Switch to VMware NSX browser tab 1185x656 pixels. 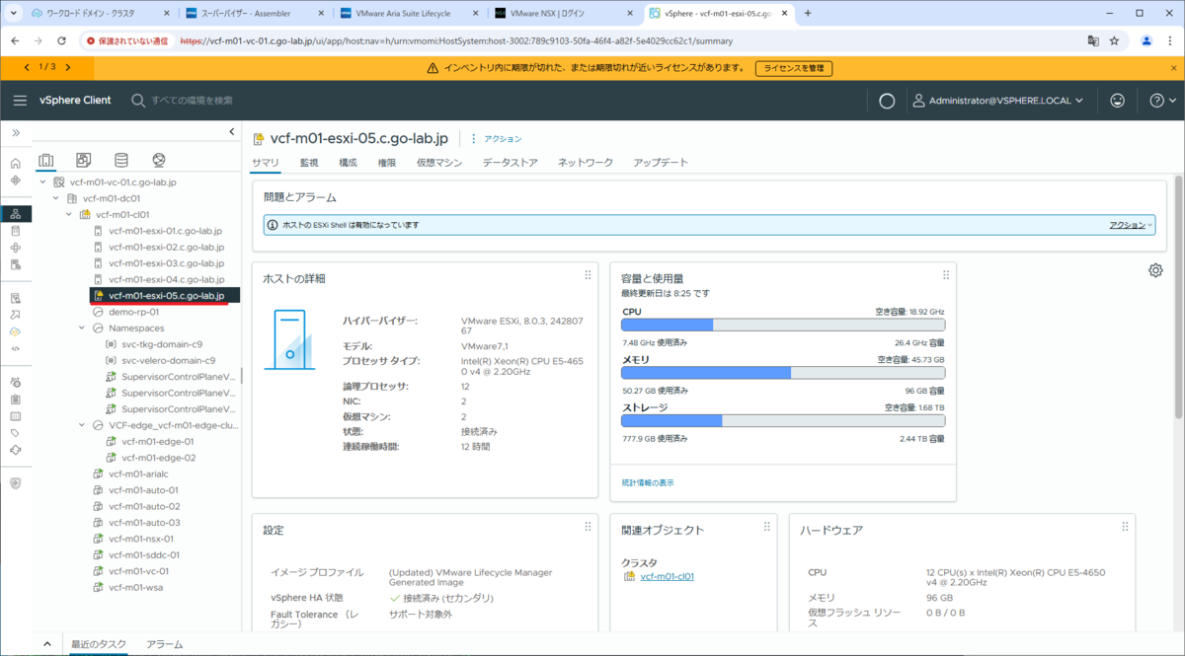tap(562, 14)
